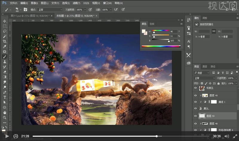This screenshot has height=141, width=239.
Task: Open the layer 填充 dropdown arrow
Action: 236,83
